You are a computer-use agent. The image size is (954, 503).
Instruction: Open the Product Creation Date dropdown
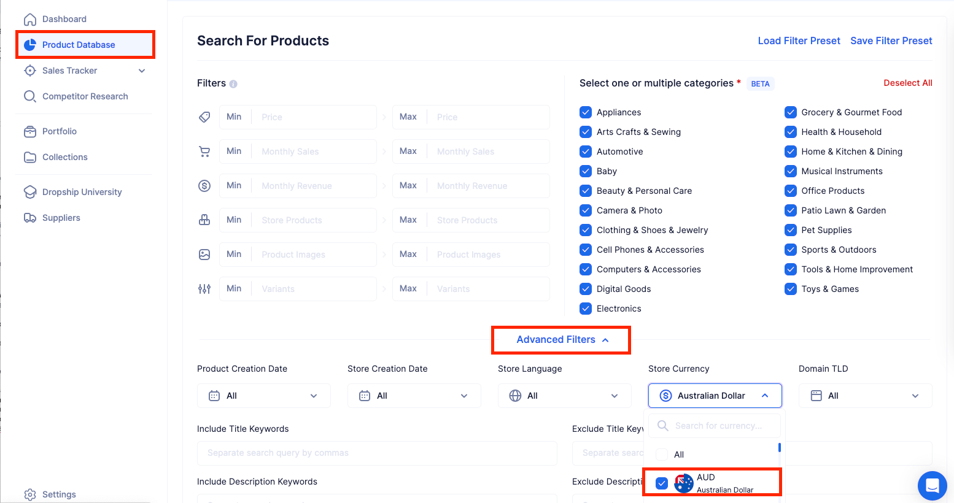click(263, 396)
